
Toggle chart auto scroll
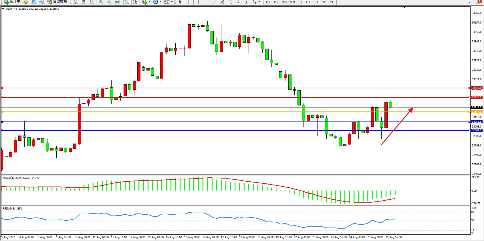click(127, 2)
